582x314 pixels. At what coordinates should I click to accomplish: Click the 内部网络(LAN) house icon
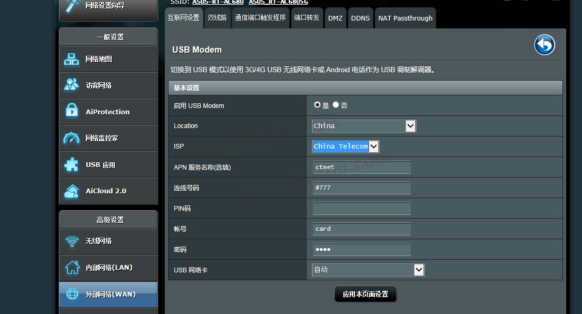72,267
